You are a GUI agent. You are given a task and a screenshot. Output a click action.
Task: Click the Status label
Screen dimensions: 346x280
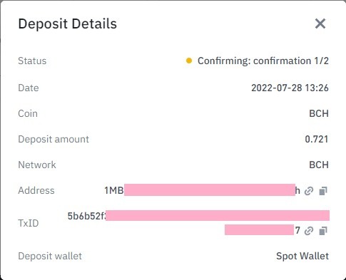(x=32, y=61)
